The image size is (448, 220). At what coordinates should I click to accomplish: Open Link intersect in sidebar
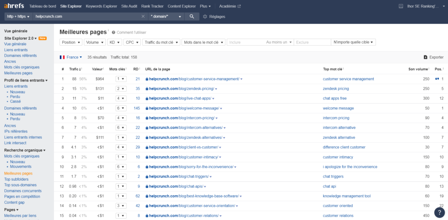click(x=15, y=143)
